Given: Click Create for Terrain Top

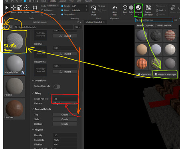Looking at the screenshot, I should [x=65, y=115].
